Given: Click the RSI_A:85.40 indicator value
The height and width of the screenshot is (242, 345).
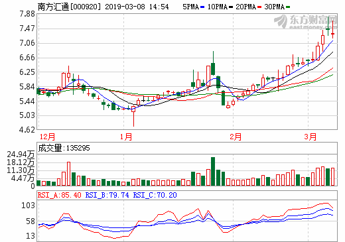Looking at the screenshot, I should click(x=60, y=195).
